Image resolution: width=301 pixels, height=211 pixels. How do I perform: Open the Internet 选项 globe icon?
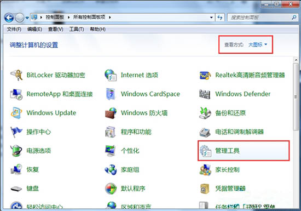[111, 75]
